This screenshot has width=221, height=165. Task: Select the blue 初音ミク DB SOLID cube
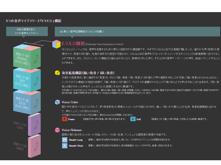click(27, 102)
